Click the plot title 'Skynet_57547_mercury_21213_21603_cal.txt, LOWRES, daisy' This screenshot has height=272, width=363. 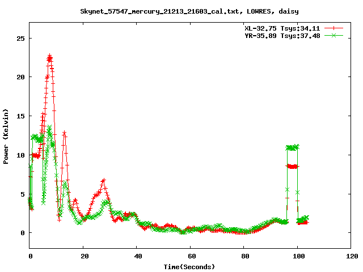[189, 11]
